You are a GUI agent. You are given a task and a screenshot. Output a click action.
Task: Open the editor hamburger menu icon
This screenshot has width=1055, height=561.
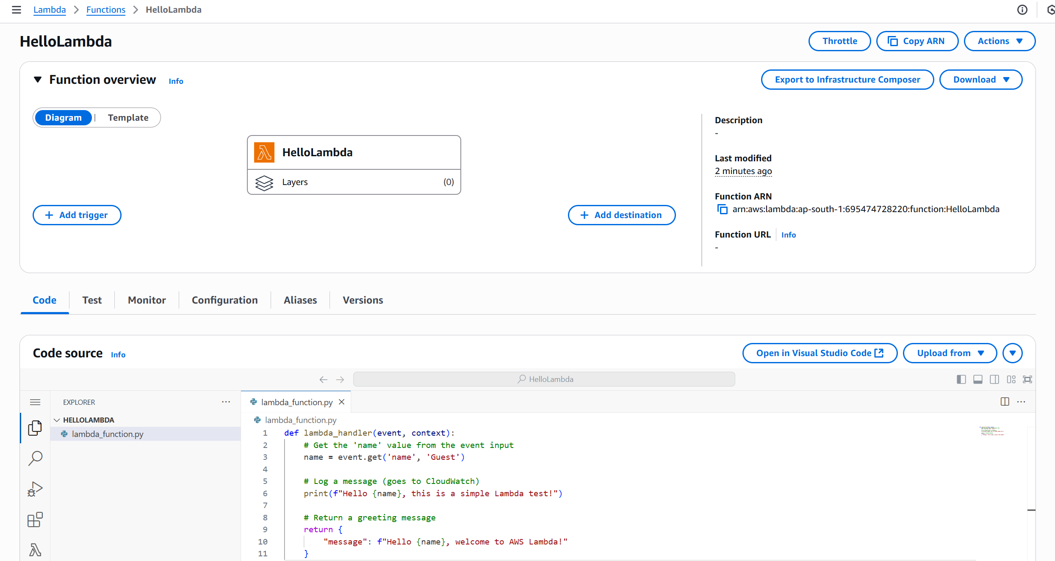(x=35, y=402)
